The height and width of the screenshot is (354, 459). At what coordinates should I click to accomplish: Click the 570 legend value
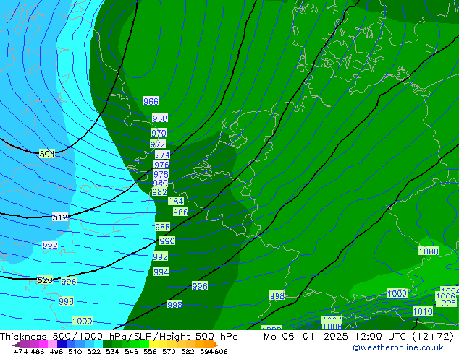(x=169, y=351)
